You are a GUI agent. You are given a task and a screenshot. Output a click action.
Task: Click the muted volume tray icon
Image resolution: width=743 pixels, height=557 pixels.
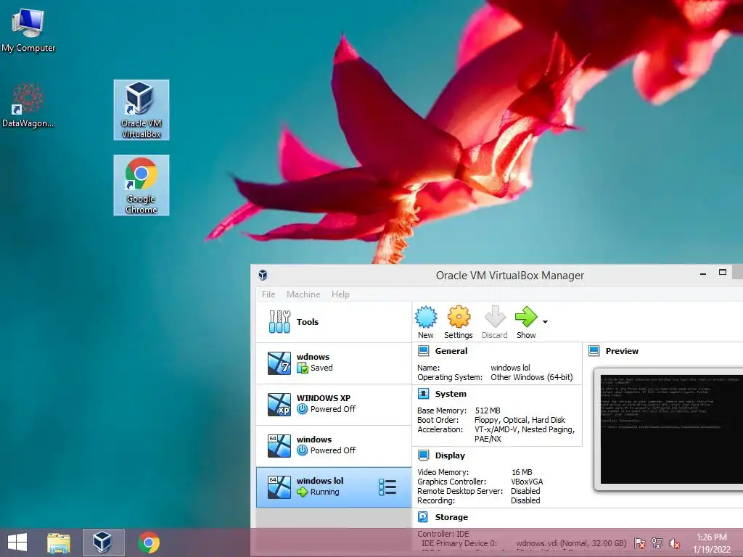click(x=675, y=543)
